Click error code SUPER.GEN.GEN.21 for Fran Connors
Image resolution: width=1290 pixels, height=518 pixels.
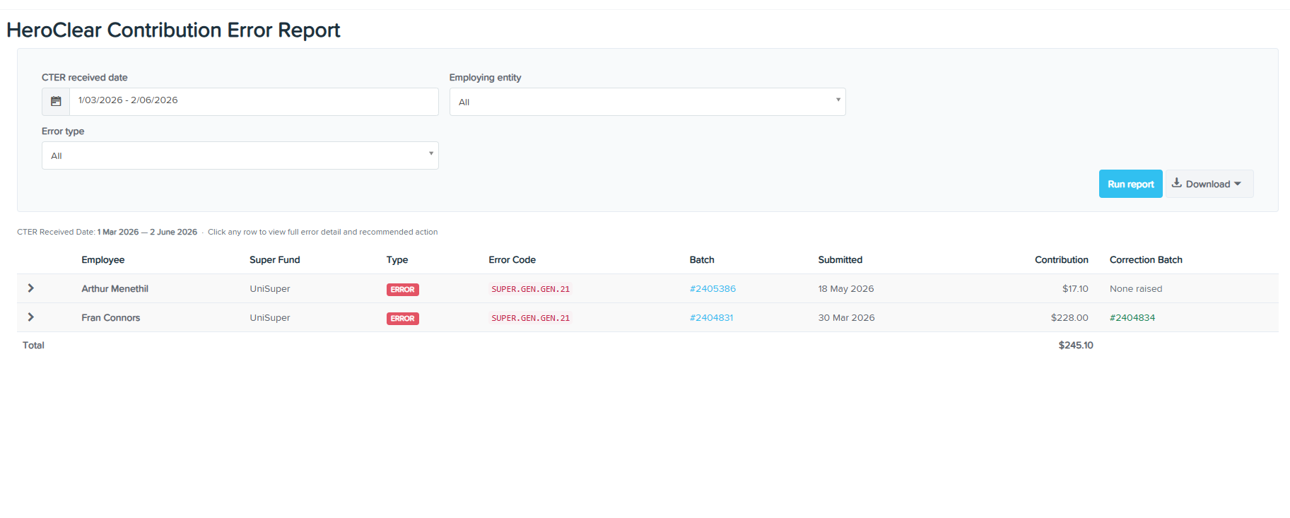531,318
